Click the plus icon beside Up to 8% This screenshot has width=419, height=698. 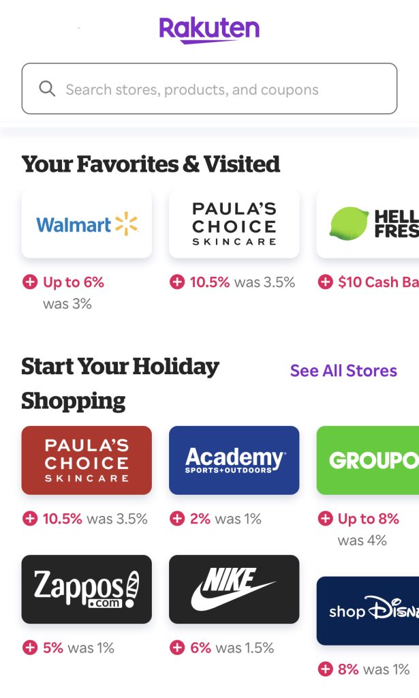tap(326, 519)
